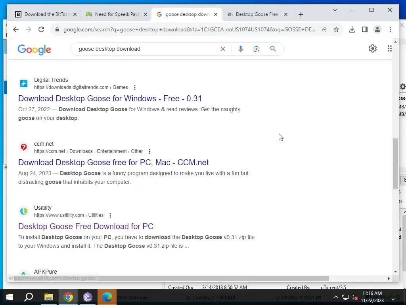Viewport: 406px width, 305px height.
Task: Click the scrollbar down arrow
Action: point(395,272)
